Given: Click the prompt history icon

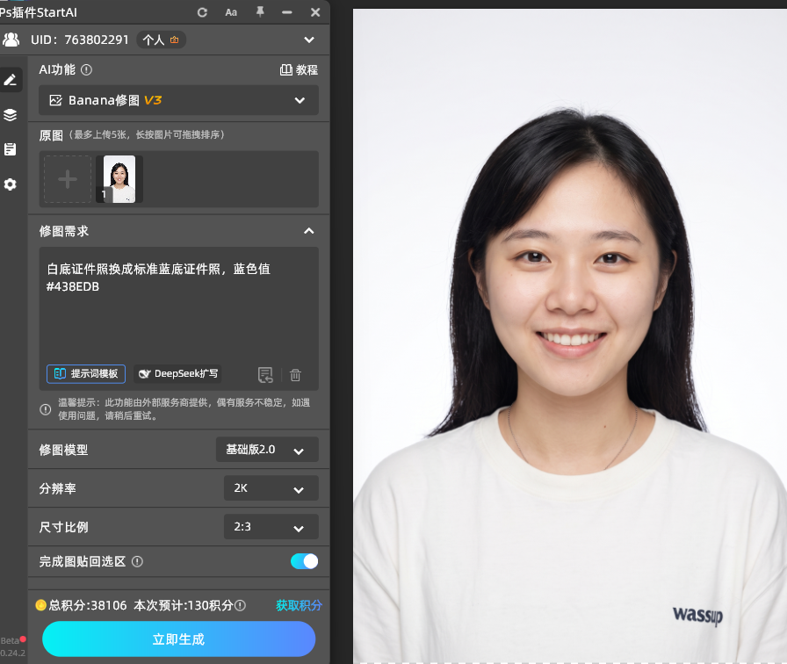Looking at the screenshot, I should pos(265,374).
